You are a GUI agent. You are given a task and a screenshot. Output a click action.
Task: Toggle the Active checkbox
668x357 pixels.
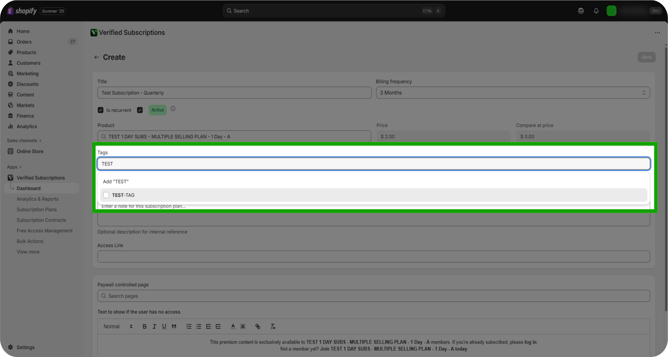[140, 110]
